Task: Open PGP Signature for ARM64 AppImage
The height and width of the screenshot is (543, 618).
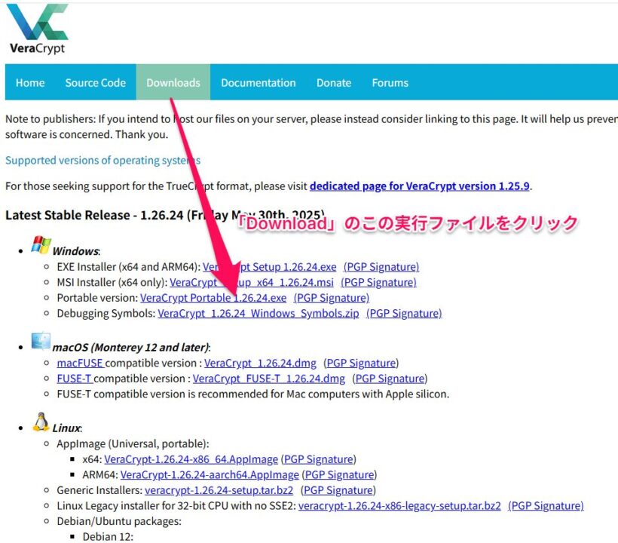Action: (x=339, y=474)
